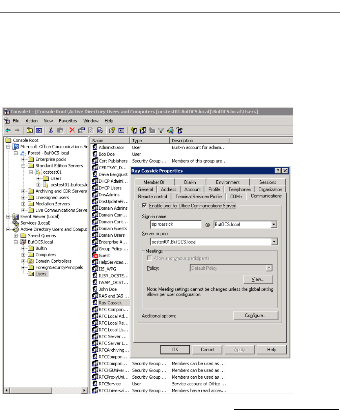Click the Find objects toolbar icon
The image size is (340, 410).
[x=170, y=130]
